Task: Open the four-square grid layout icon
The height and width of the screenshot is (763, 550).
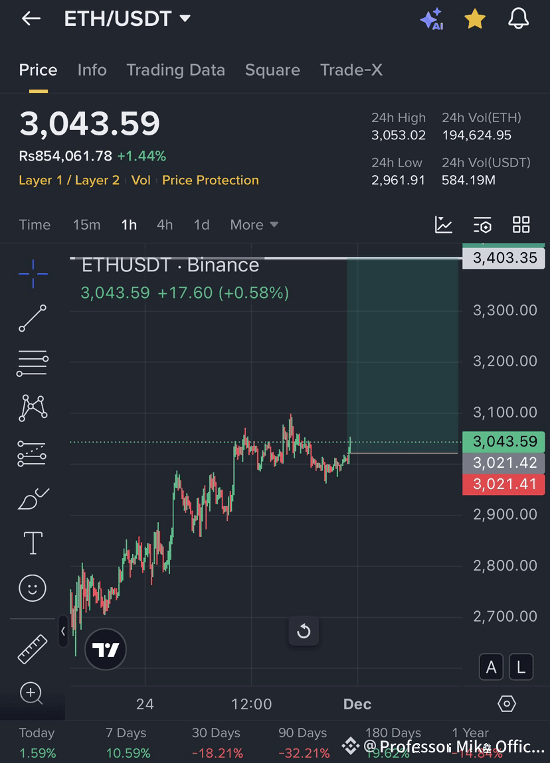Action: tap(521, 225)
